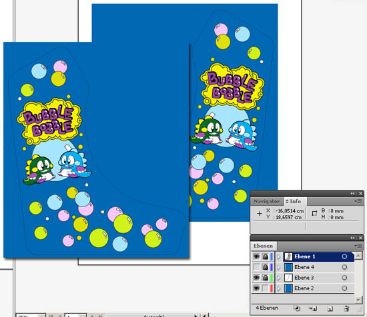367x317 pixels.
Task: Click the Ebene 4 target circle
Action: (x=344, y=267)
